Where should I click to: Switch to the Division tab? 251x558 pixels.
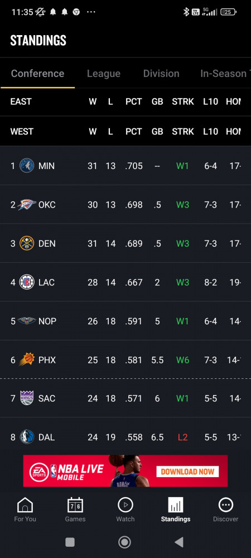point(161,74)
